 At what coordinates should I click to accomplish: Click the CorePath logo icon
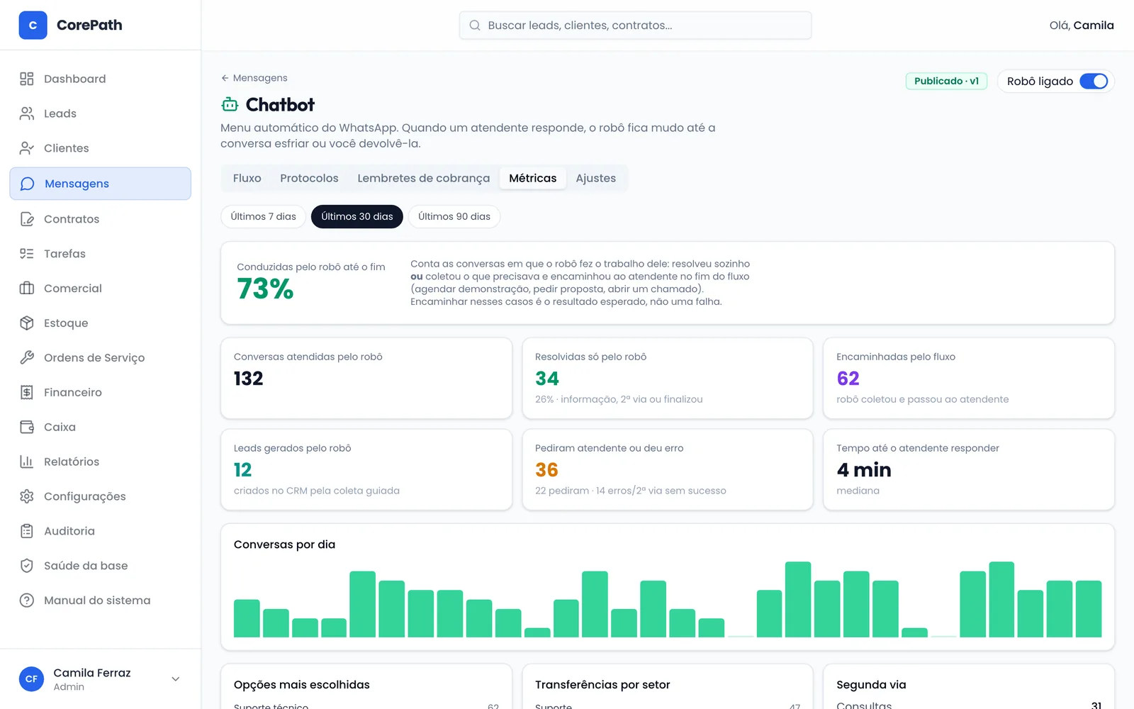(33, 25)
